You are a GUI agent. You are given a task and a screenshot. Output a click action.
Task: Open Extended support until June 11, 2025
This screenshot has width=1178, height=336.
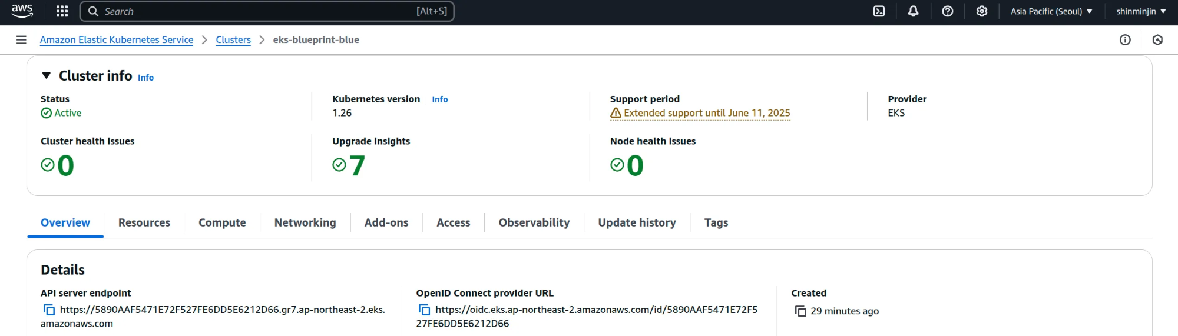[x=707, y=113]
